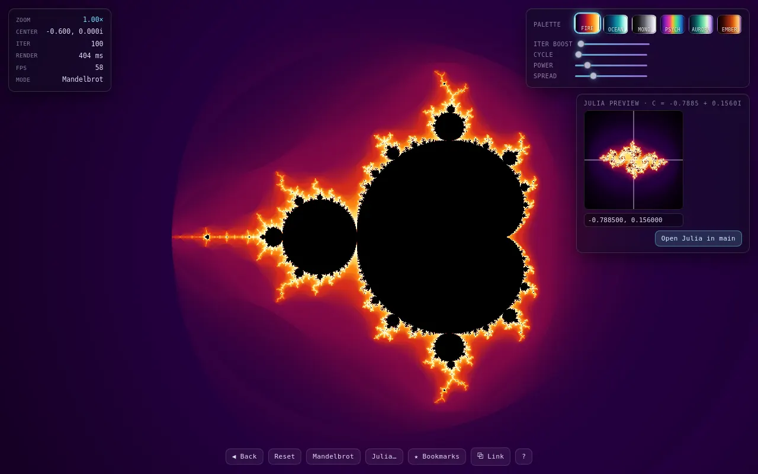Open help with the ? button
The height and width of the screenshot is (474, 758).
tap(523, 456)
